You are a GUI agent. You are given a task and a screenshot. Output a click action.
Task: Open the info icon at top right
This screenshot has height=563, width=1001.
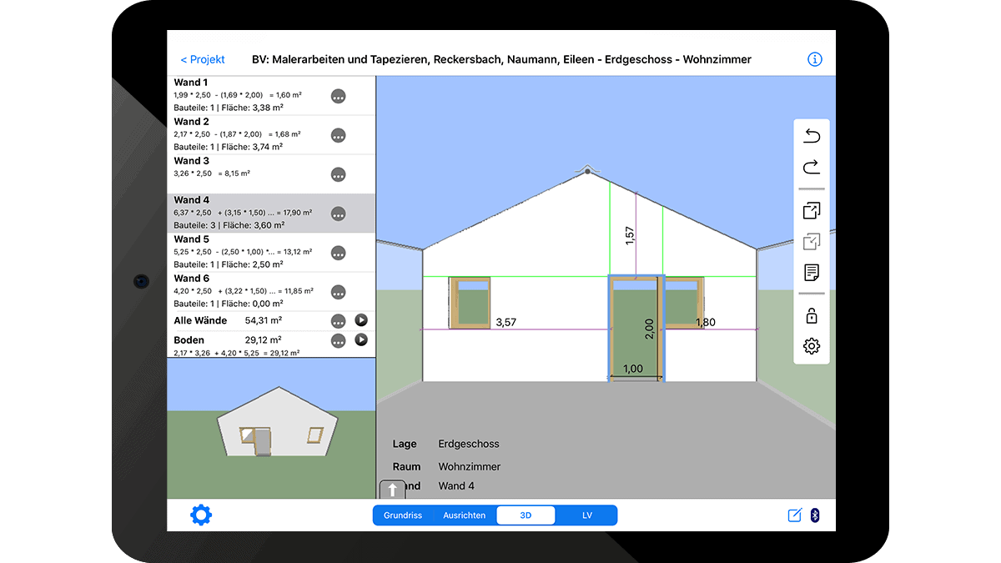pos(815,59)
